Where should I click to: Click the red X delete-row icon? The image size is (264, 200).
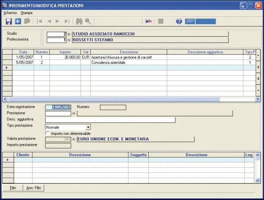point(149,21)
